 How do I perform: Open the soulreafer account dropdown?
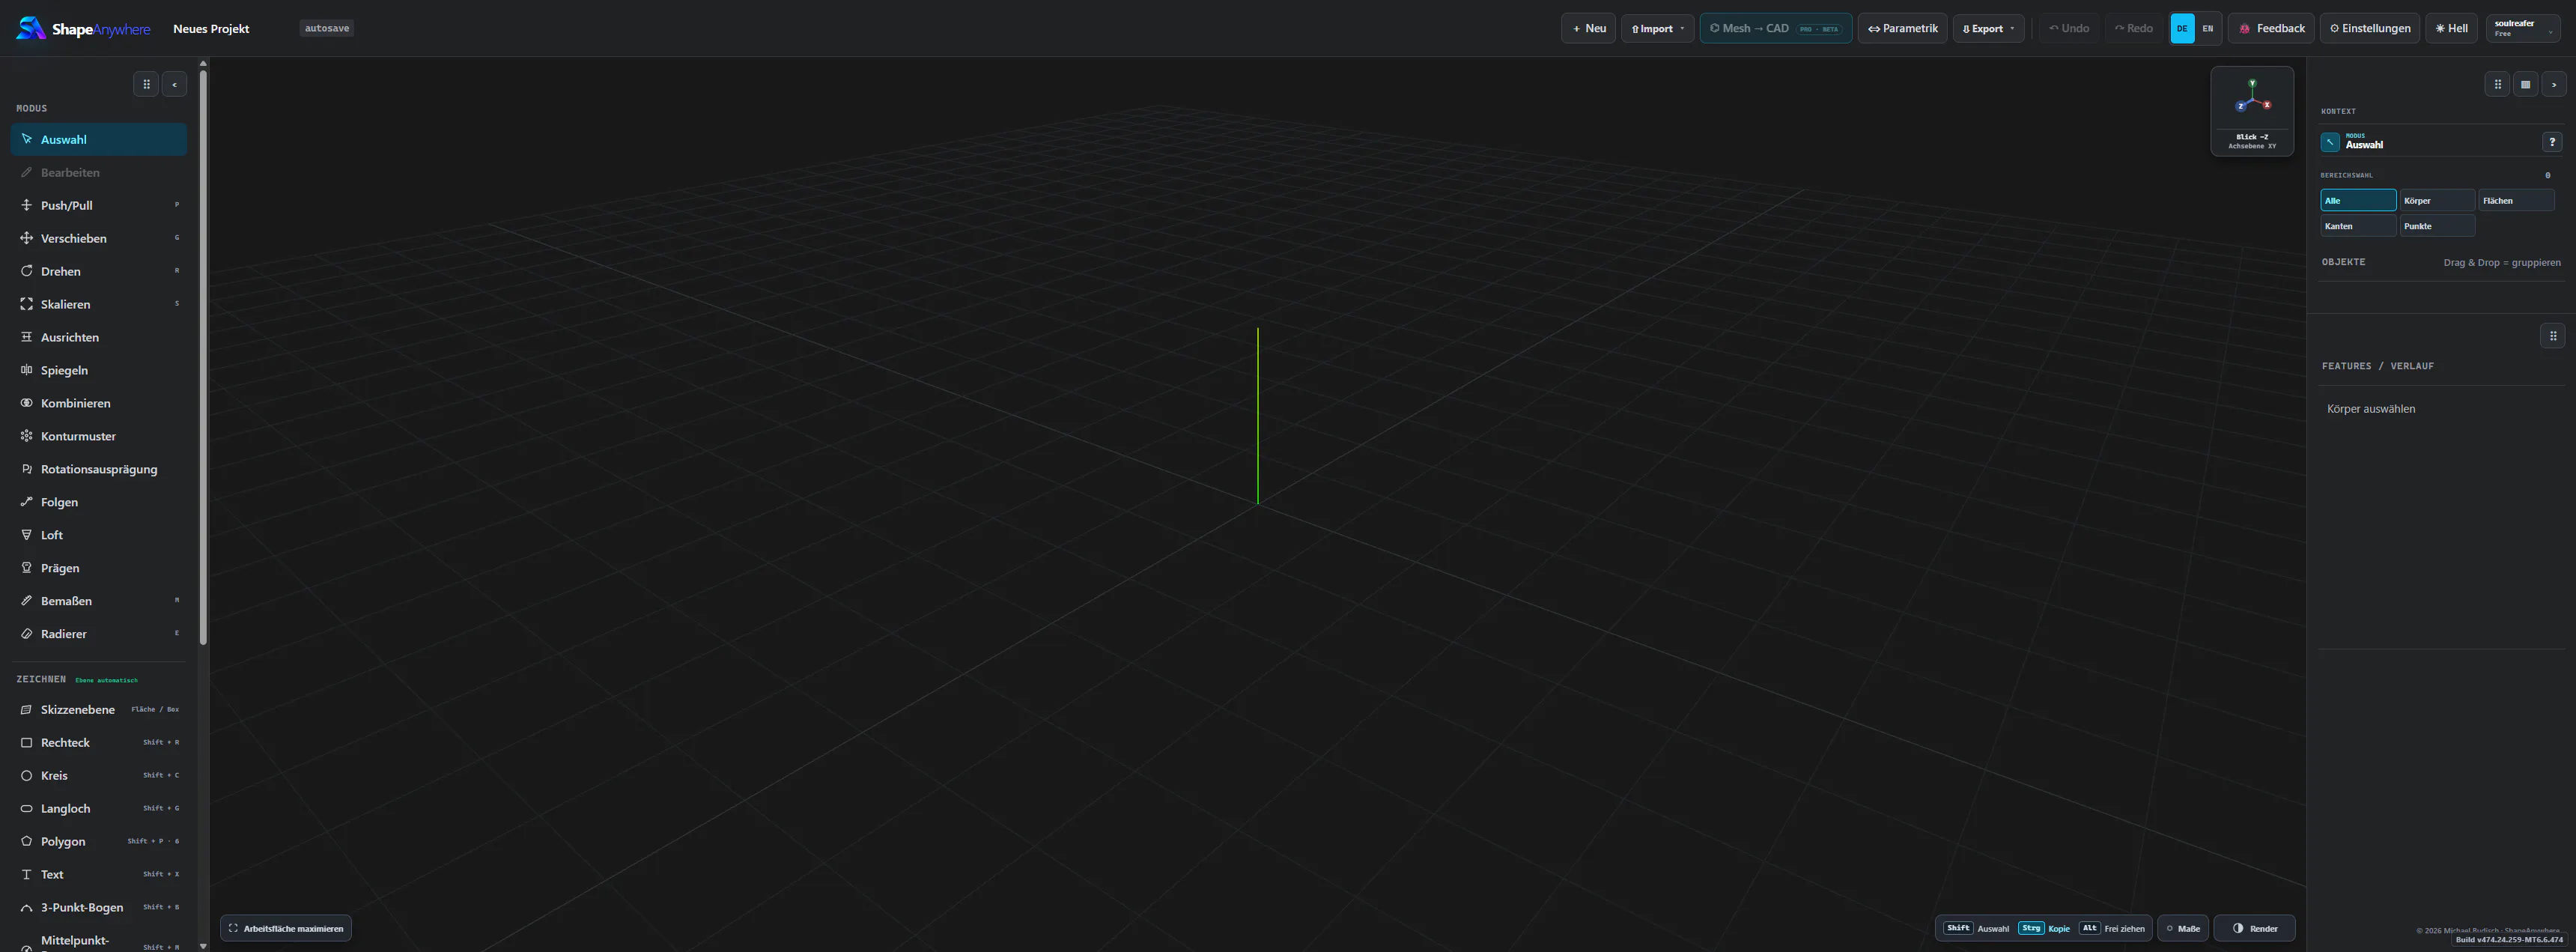click(2523, 29)
